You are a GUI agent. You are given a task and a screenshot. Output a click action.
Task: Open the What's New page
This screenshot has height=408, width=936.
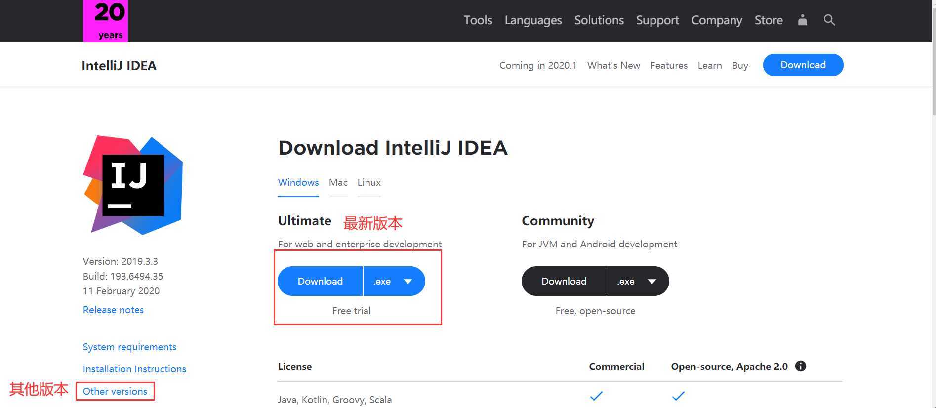pyautogui.click(x=613, y=65)
